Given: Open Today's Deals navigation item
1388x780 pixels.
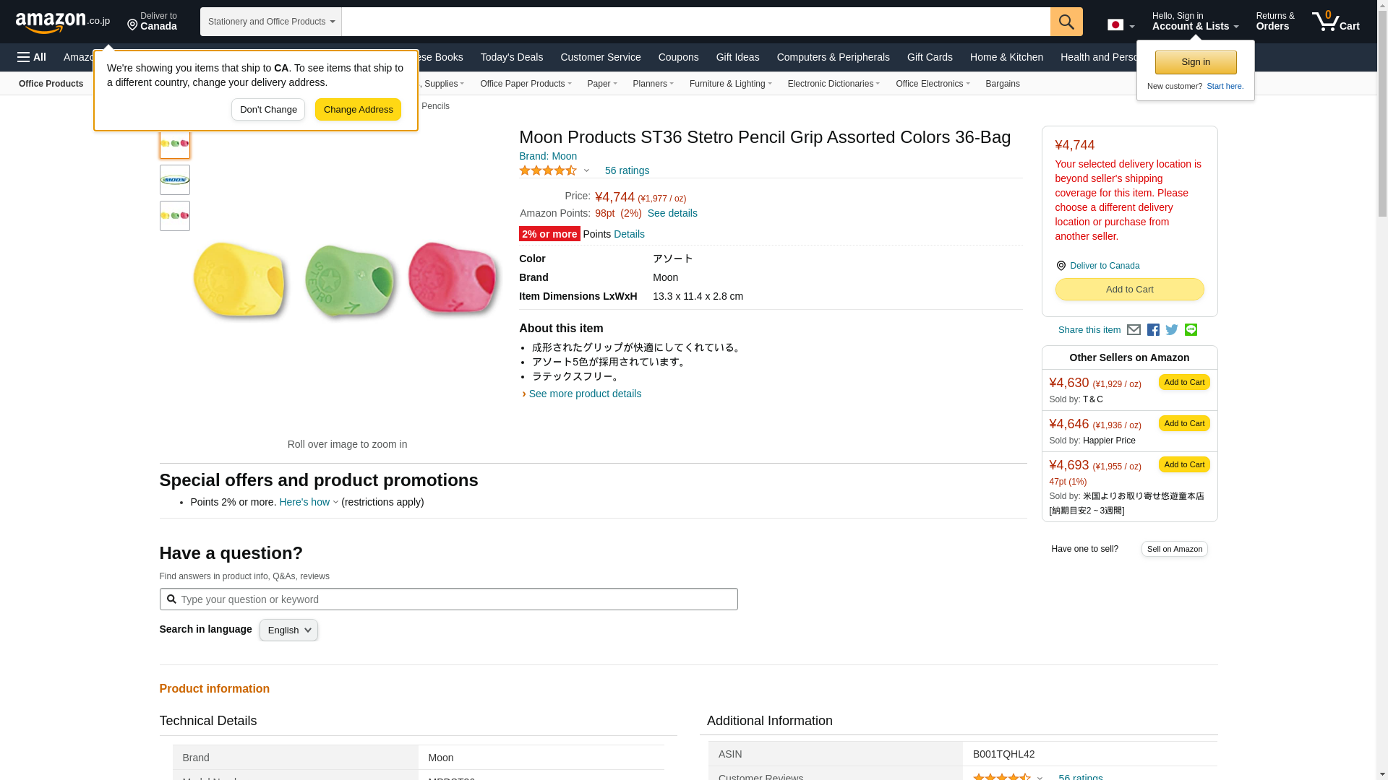Looking at the screenshot, I should coord(511,57).
